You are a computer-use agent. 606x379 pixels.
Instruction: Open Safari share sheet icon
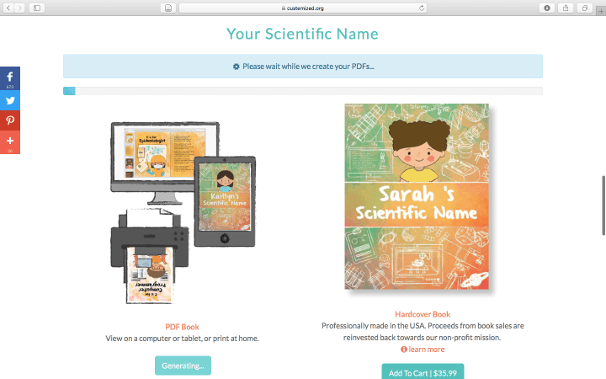click(566, 8)
